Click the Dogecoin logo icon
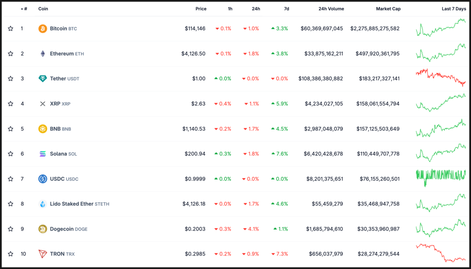The height and width of the screenshot is (269, 471). pyautogui.click(x=43, y=229)
